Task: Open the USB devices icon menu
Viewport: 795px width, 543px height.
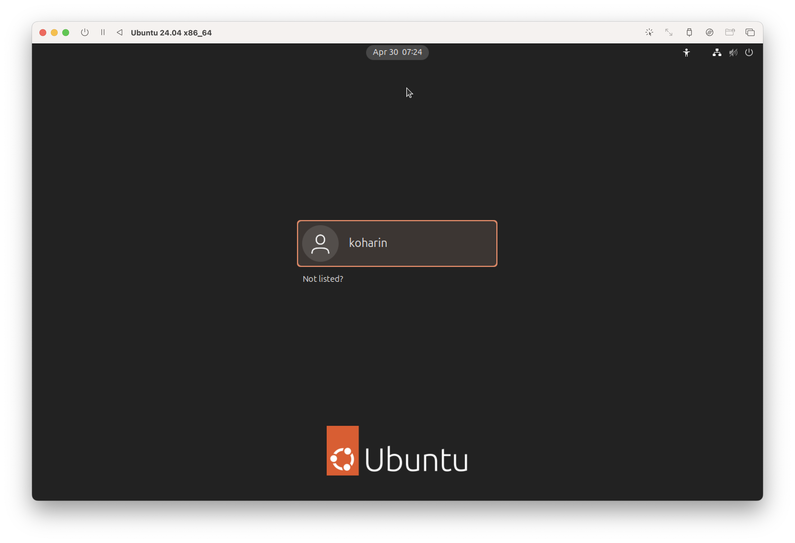Action: click(x=689, y=33)
